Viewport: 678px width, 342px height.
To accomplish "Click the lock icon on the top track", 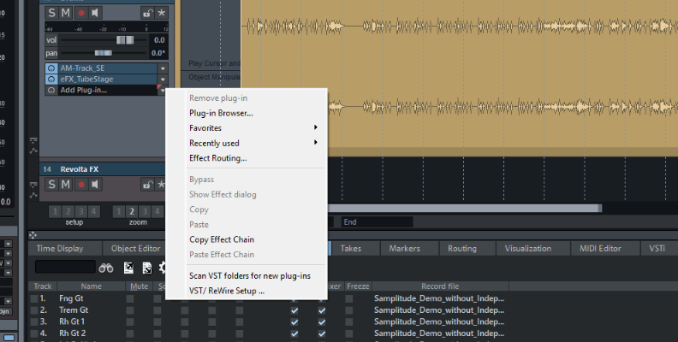I will click(147, 13).
